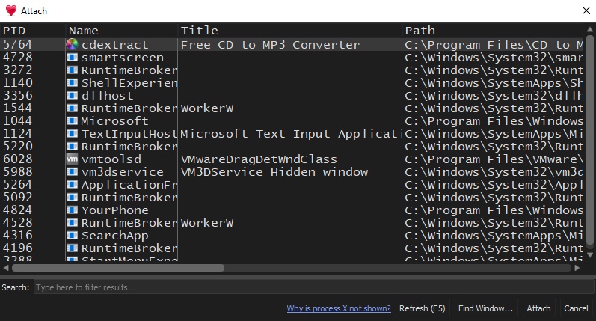The height and width of the screenshot is (321, 596).
Task: Sort list by Path column header
Action: click(494, 31)
